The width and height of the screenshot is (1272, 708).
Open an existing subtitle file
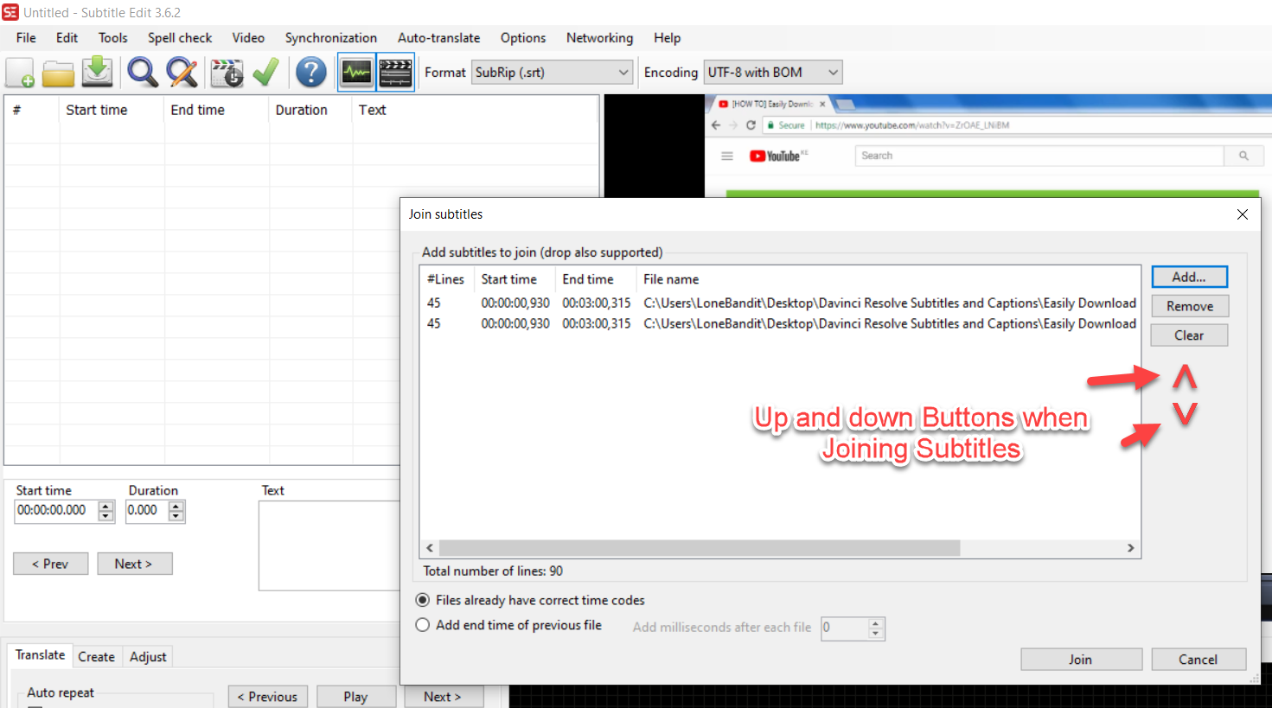[x=58, y=72]
